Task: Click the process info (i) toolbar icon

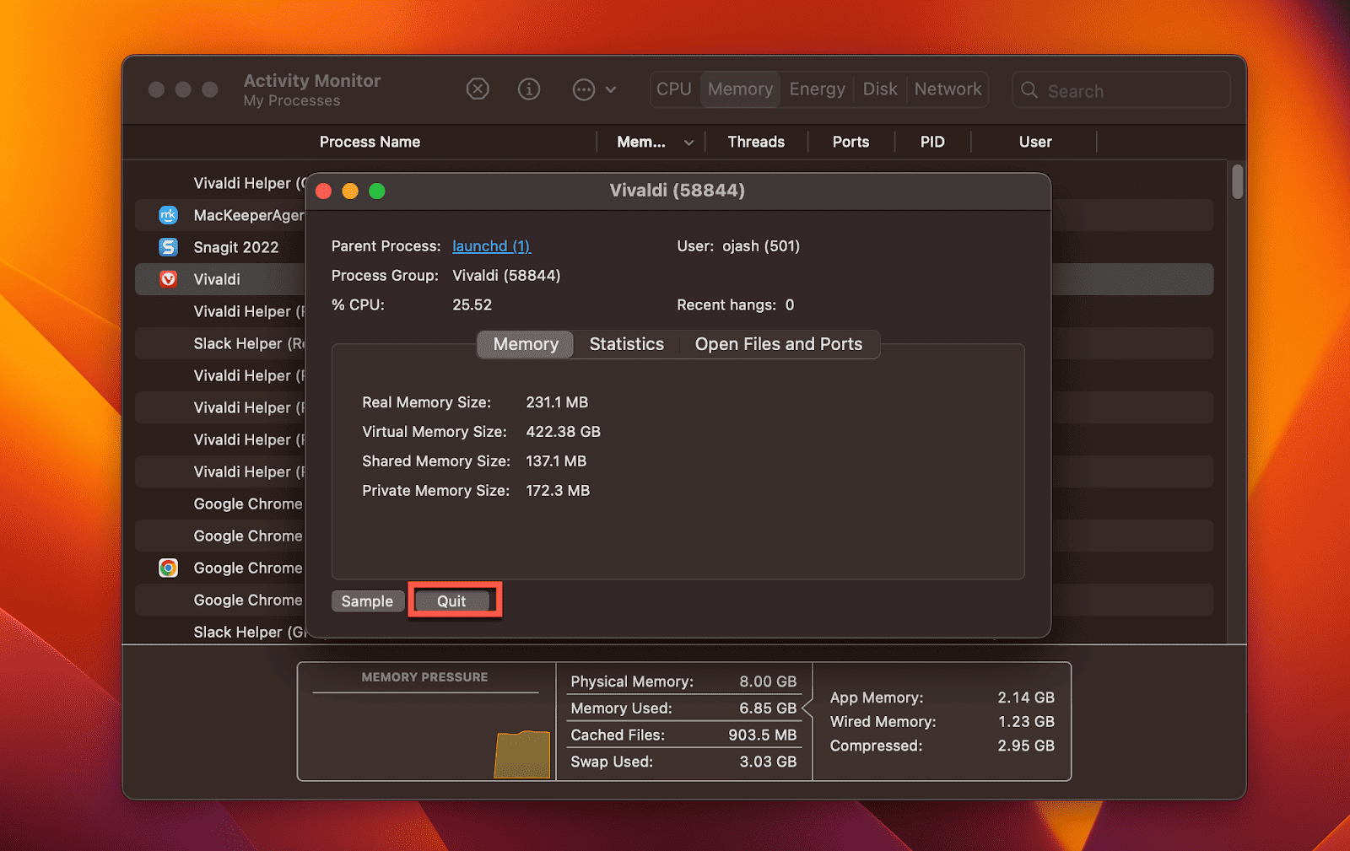Action: coord(529,89)
